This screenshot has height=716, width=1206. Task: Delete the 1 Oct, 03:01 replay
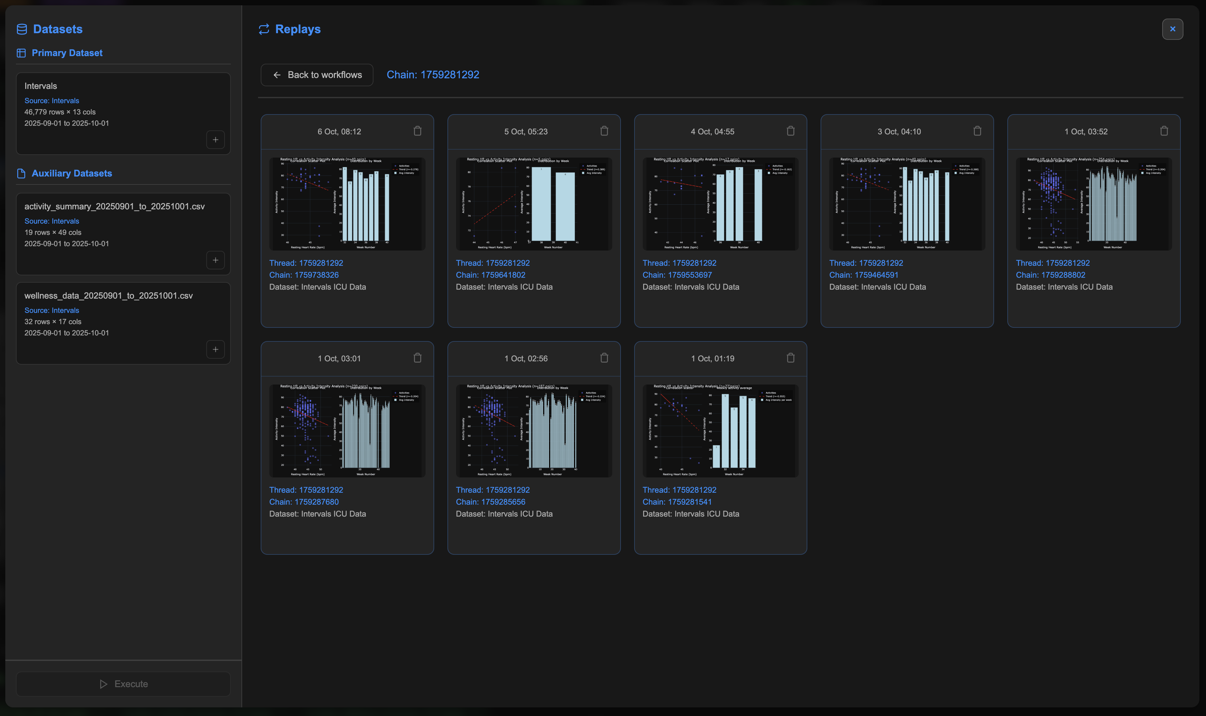pyautogui.click(x=417, y=358)
